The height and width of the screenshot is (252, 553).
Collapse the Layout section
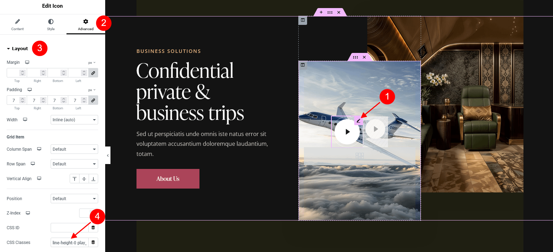pos(17,49)
